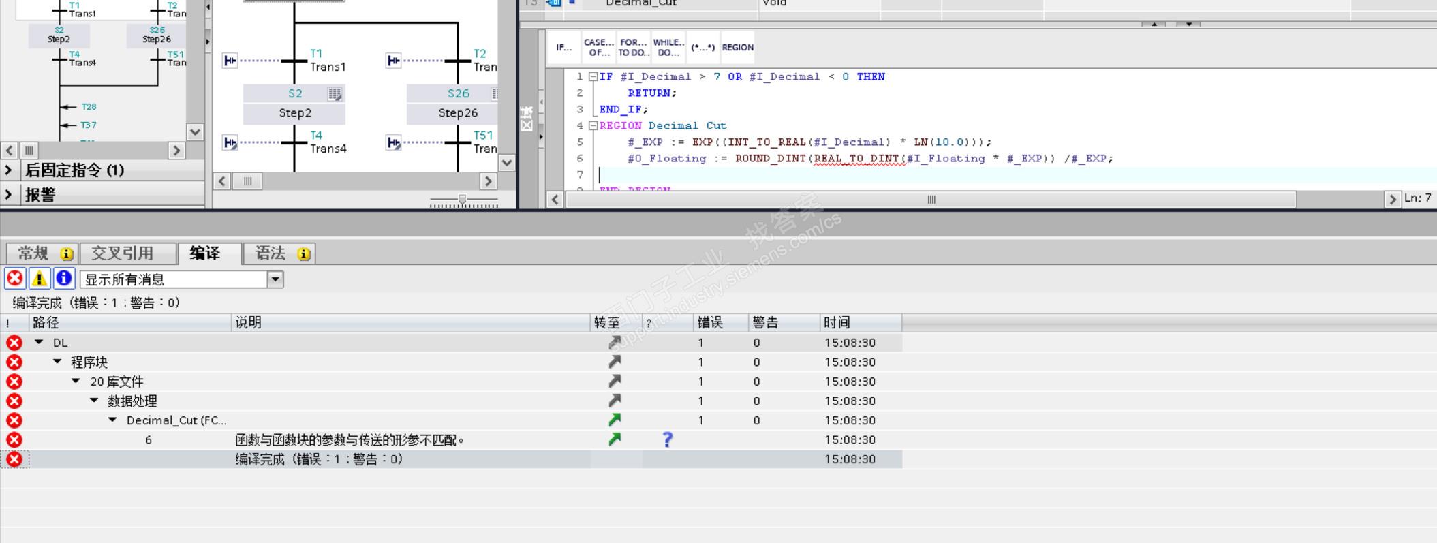Jump to line 6 error via green arrow
Image resolution: width=1437 pixels, height=543 pixels.
click(x=615, y=439)
